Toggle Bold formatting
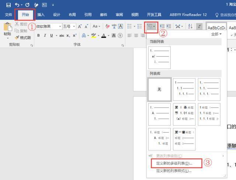Viewport: 236px width, 180px height. [x=38, y=35]
